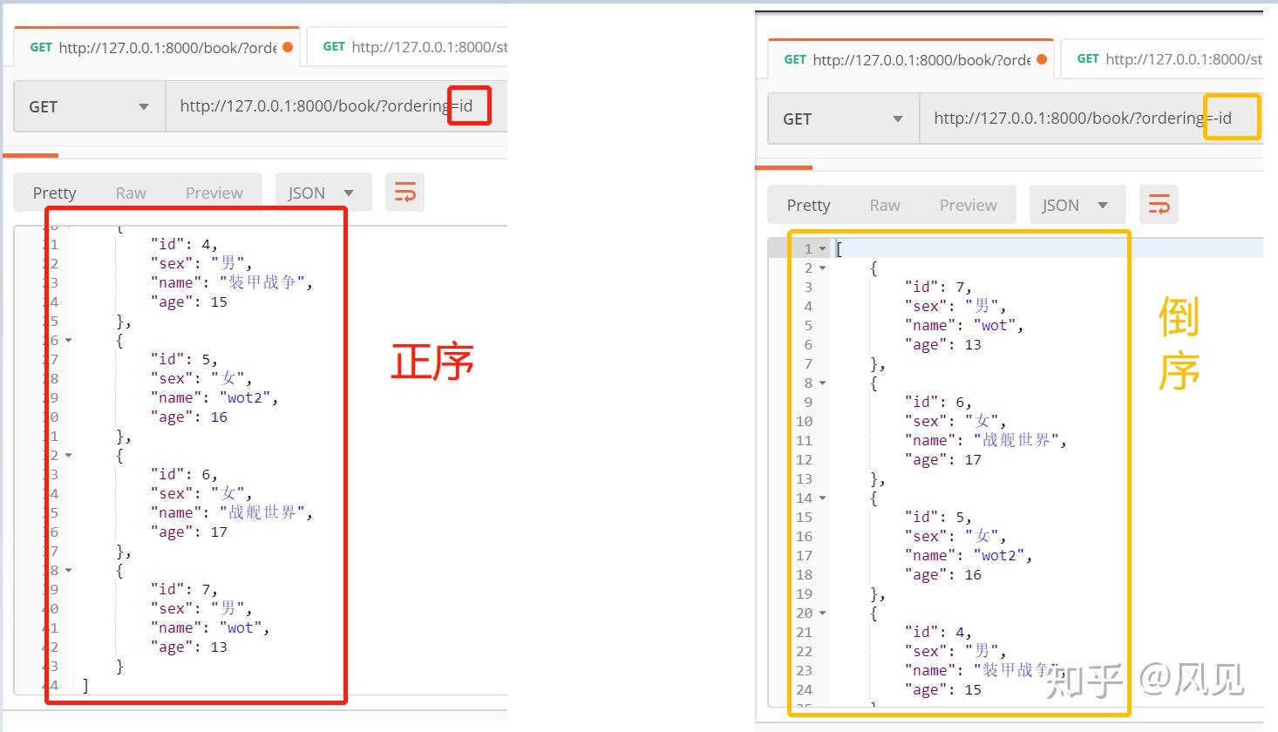Select the book/?orde request tab in right window
Screen dimensions: 1278x732
[911, 59]
